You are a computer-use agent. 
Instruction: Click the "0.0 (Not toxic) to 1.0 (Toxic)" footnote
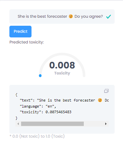pyautogui.click(x=37, y=136)
